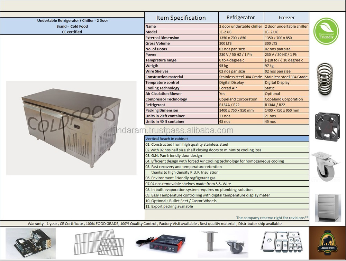Viewport: 346px width, 261px height.
Task: Click refrigerator model 'JE-2 UC' cell
Action: [241, 32]
